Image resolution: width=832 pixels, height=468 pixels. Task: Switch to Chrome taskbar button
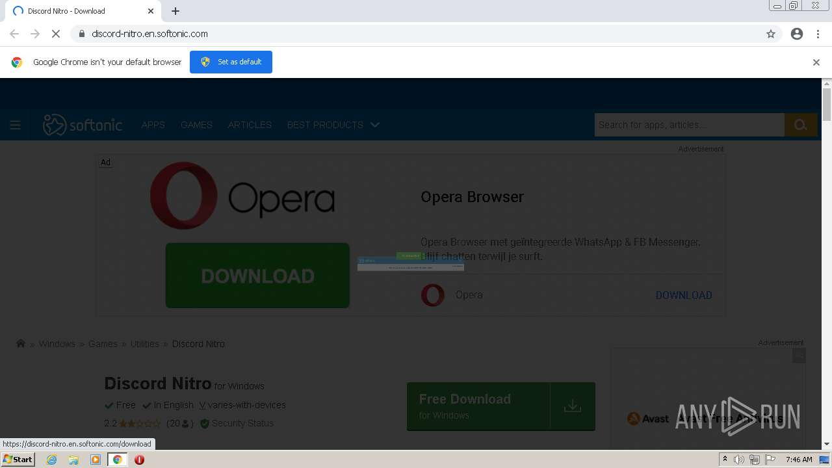[118, 460]
